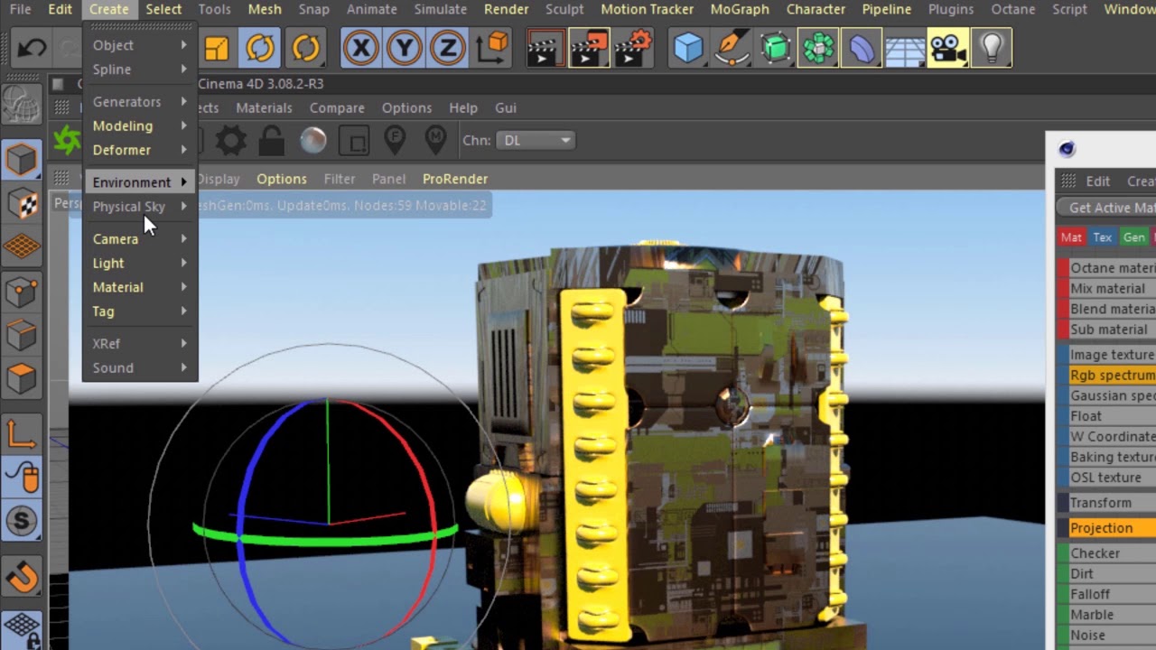Expand the Modeling submenu
This screenshot has width=1156, height=650.
pyautogui.click(x=140, y=126)
